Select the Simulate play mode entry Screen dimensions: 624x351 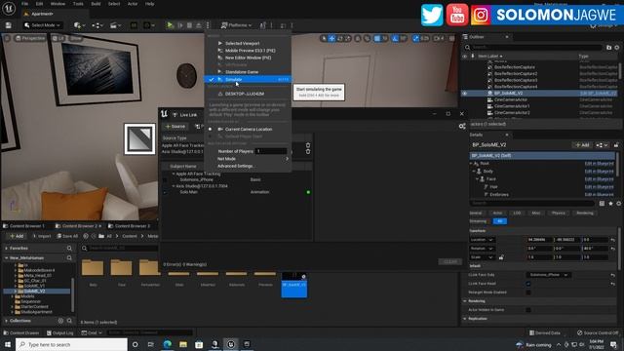pyautogui.click(x=247, y=80)
